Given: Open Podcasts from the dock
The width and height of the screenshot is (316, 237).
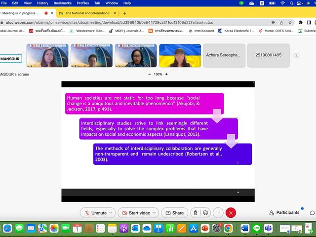Looking at the screenshot, I should [123, 228].
